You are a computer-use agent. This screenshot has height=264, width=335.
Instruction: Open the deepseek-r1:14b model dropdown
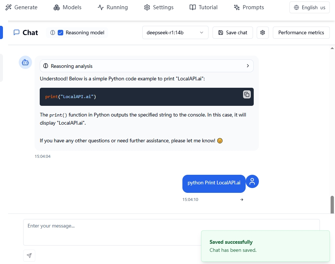[175, 32]
